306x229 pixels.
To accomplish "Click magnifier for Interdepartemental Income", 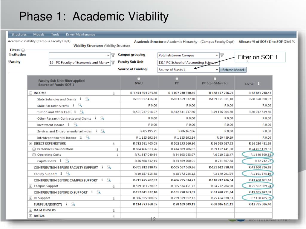I will [x=88, y=137].
